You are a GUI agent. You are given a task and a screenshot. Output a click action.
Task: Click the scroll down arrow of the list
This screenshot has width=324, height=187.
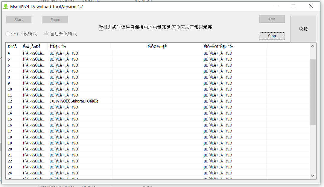313,176
